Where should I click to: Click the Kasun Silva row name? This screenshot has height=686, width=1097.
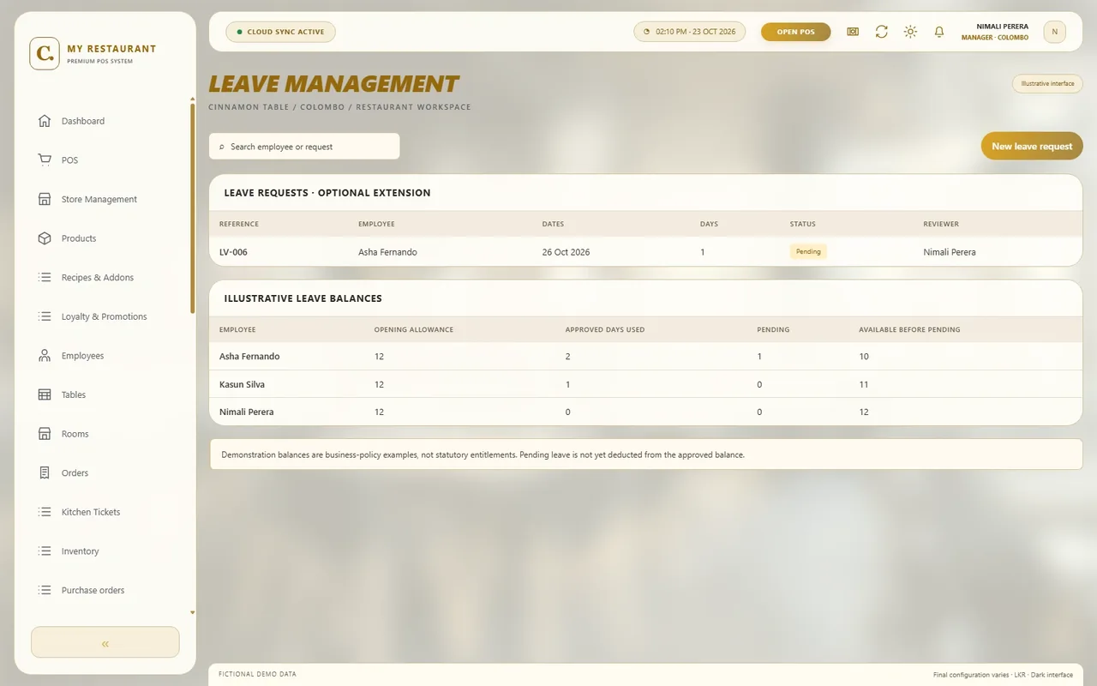pyautogui.click(x=242, y=384)
